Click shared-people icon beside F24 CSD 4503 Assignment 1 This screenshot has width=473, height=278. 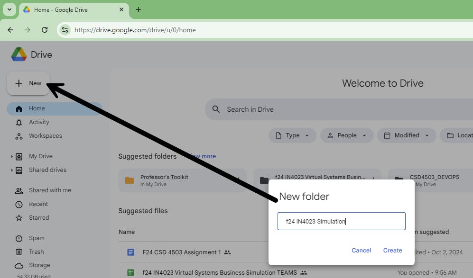click(x=227, y=252)
